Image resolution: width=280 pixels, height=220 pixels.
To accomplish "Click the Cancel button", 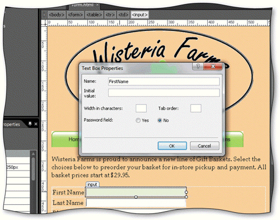I will click(204, 146).
